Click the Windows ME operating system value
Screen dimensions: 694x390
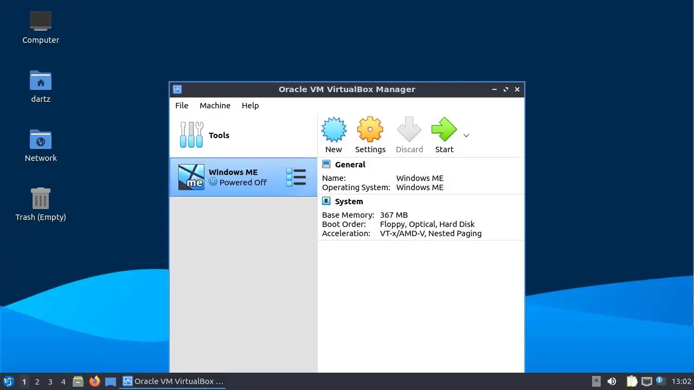[420, 187]
